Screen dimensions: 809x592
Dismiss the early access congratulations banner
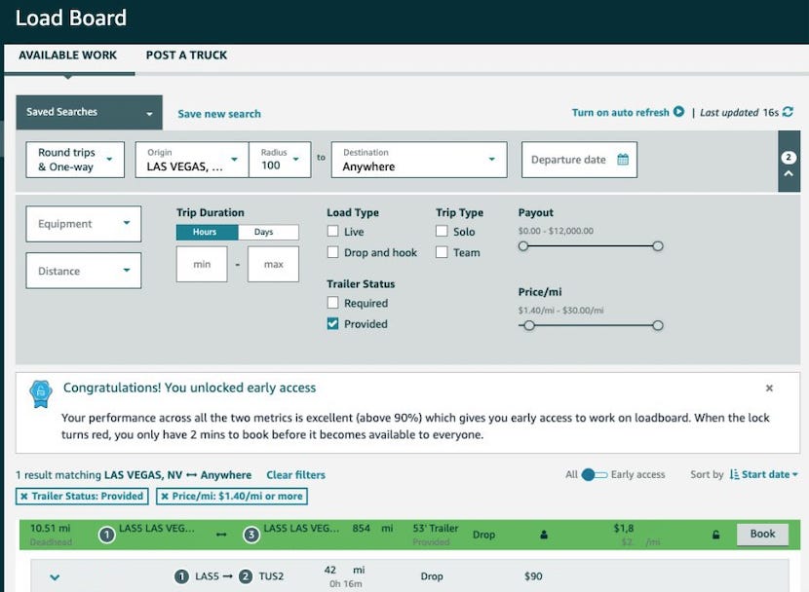tap(769, 388)
